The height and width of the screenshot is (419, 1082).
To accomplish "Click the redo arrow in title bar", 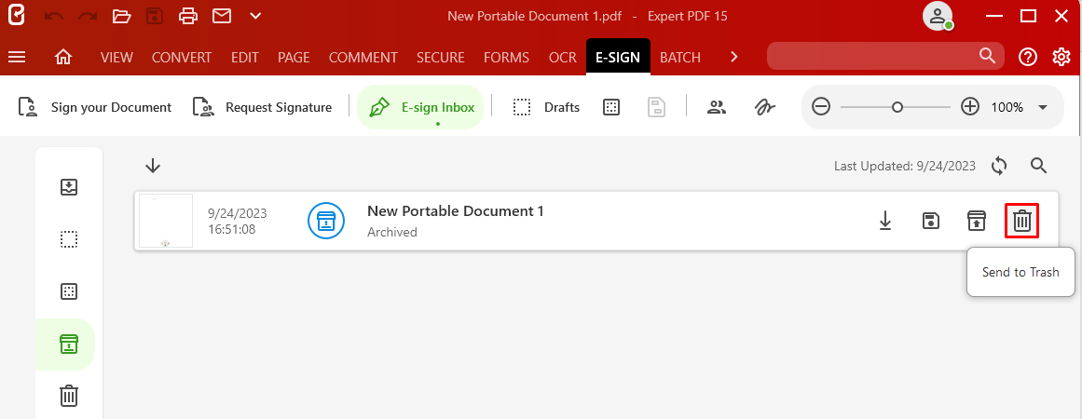I will click(x=88, y=16).
